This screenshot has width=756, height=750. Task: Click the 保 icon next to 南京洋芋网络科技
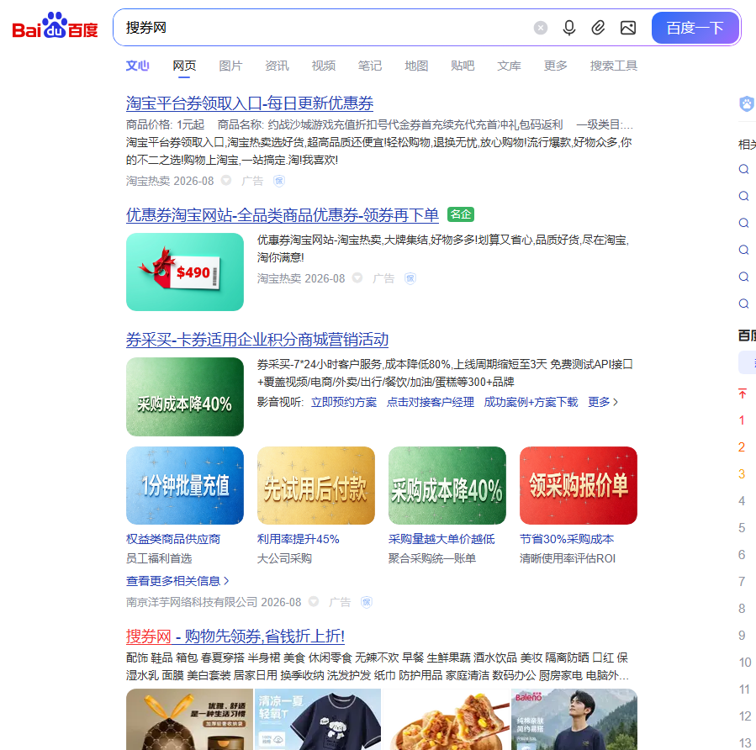pyautogui.click(x=367, y=602)
